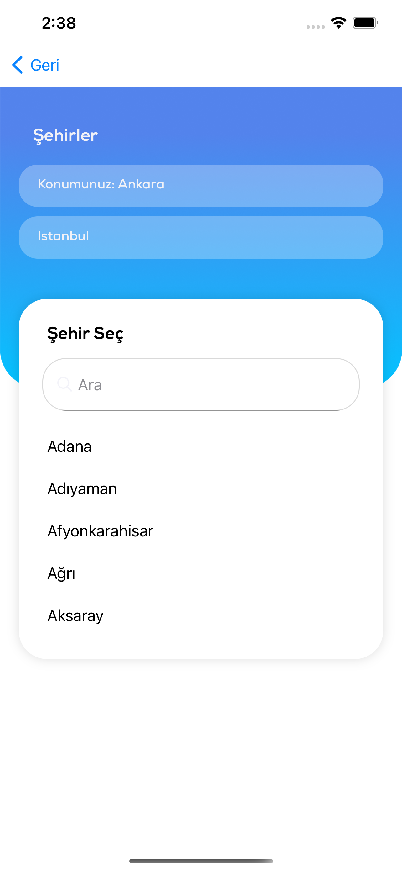Tap the battery indicator icon

[365, 23]
